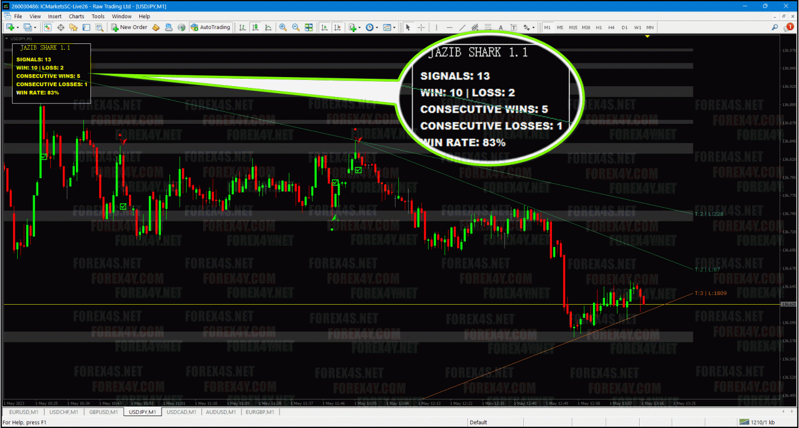Screen dimensions: 799x428
Task: Open the search magnifier at top right
Action: pyautogui.click(x=775, y=27)
